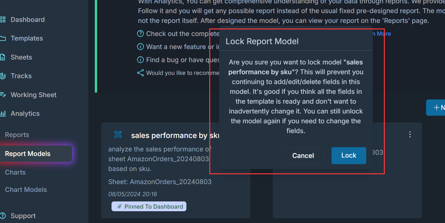This screenshot has width=445, height=223.
Task: Open the Working Sheet page
Action: (33, 95)
